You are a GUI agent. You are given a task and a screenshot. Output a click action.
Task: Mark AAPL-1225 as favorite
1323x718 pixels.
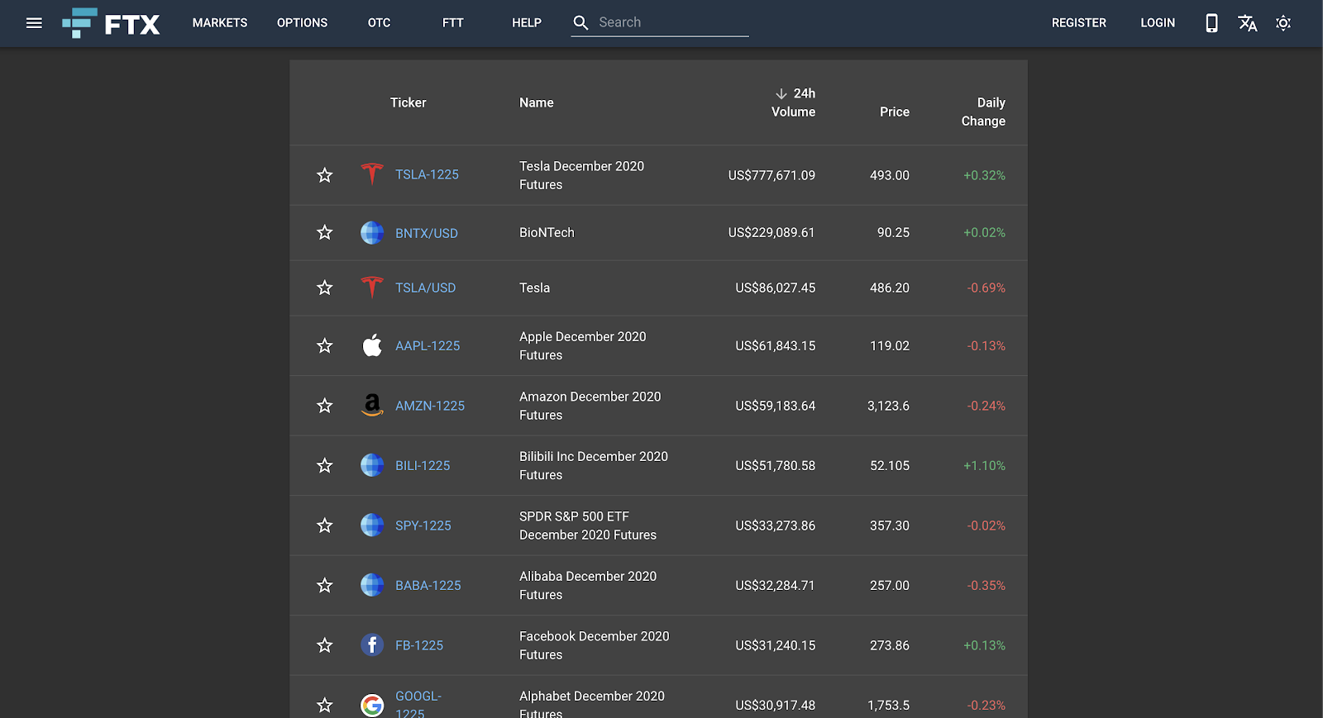click(325, 345)
